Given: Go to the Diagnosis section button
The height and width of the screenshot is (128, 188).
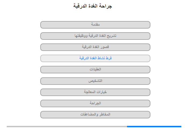Looking at the screenshot, I should pos(95,81).
